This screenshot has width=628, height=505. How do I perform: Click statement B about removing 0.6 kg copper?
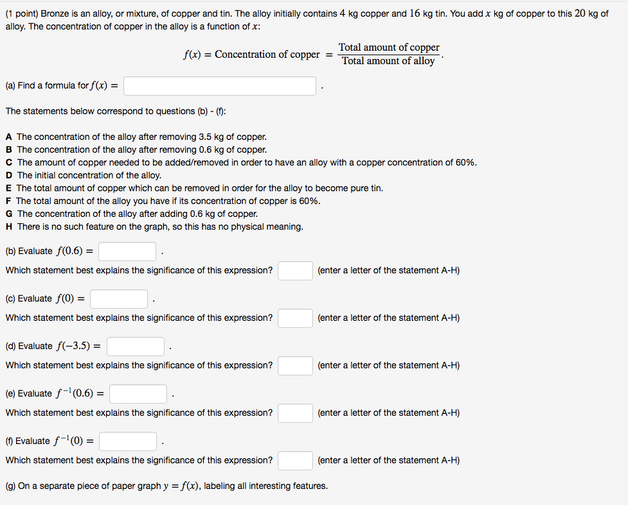point(136,150)
